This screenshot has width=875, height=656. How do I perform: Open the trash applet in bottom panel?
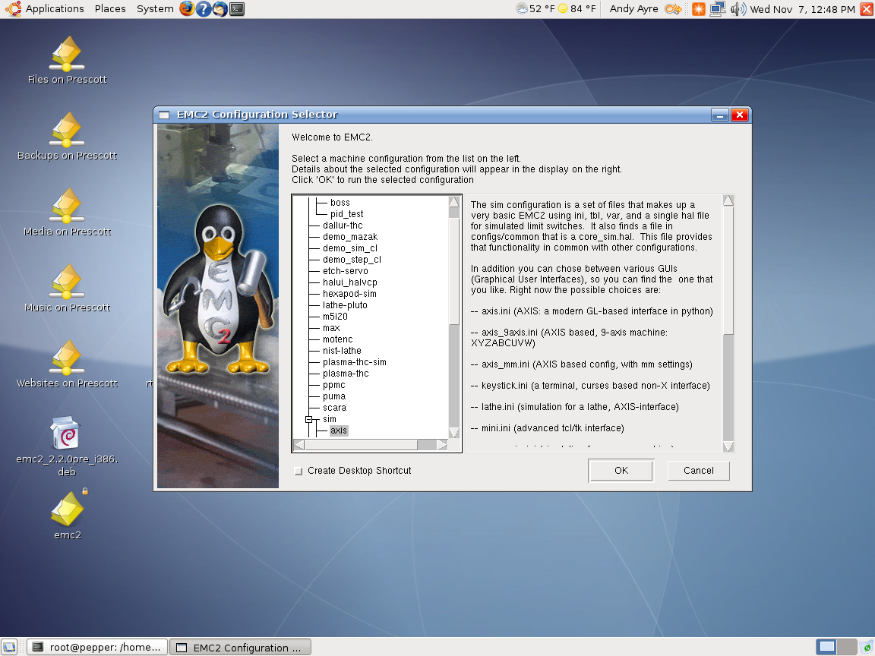867,647
